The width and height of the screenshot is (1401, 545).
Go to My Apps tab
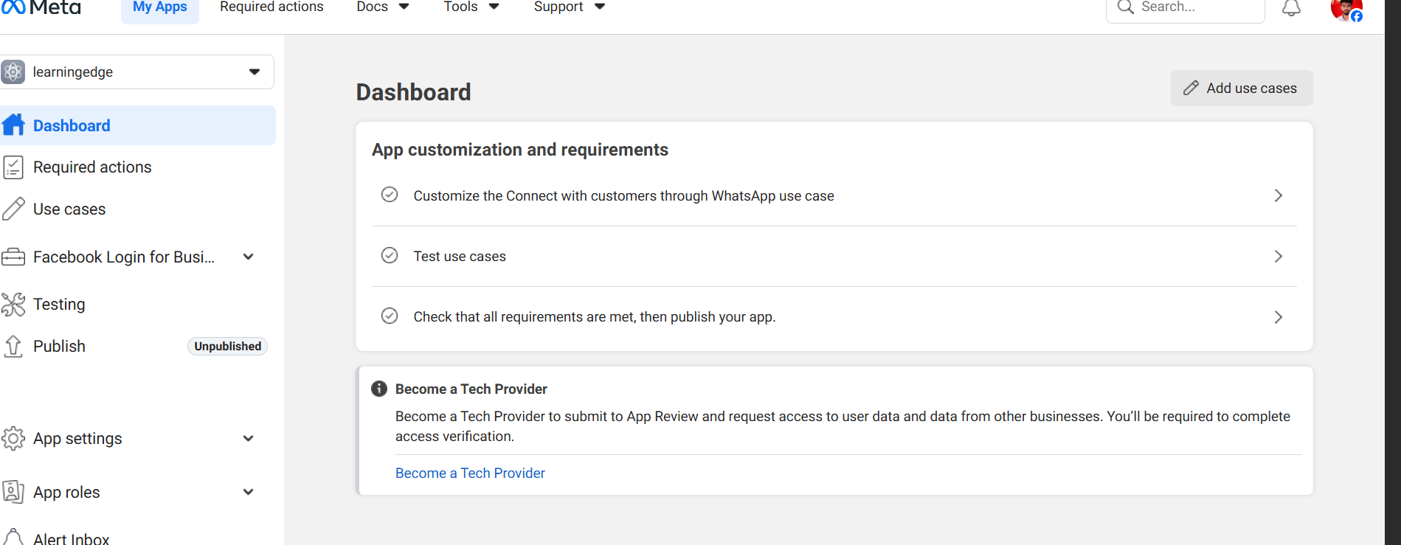click(160, 8)
